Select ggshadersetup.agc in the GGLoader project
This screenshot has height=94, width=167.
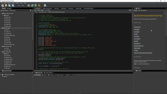(10, 64)
